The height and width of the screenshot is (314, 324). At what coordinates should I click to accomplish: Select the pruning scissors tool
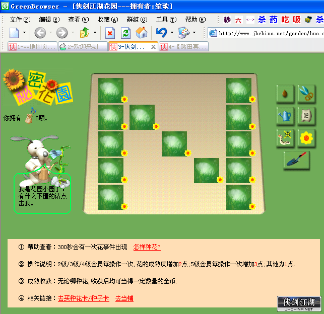(306, 94)
